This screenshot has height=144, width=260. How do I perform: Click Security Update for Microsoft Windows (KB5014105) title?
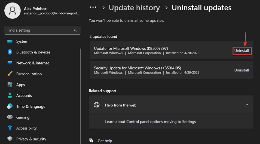tap(138, 68)
